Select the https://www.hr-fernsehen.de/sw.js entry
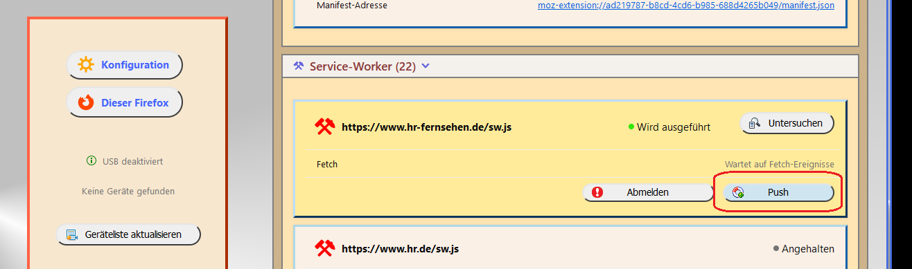The image size is (912, 269). click(427, 127)
